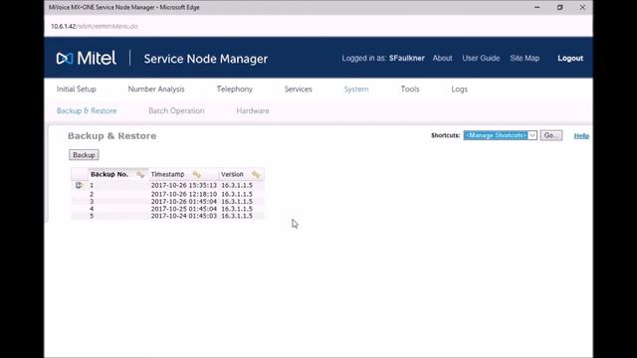Viewport: 637px width, 358px height.
Task: Select the Backup & Restore submenu
Action: point(87,110)
